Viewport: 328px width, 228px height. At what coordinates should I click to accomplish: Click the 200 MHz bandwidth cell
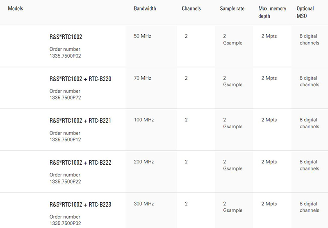pyautogui.click(x=144, y=162)
